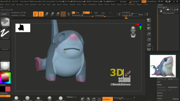Click the Actual size icon
Screen dimensions: 180x101
[149, 40]
